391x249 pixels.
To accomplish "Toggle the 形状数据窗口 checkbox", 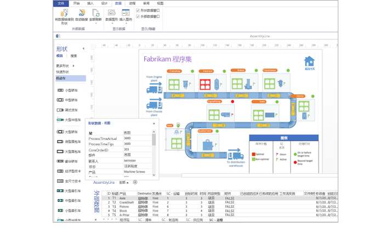I will click(x=138, y=10).
